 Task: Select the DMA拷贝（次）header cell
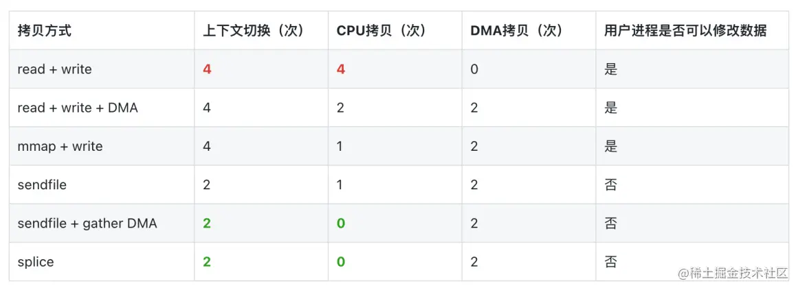coord(517,31)
